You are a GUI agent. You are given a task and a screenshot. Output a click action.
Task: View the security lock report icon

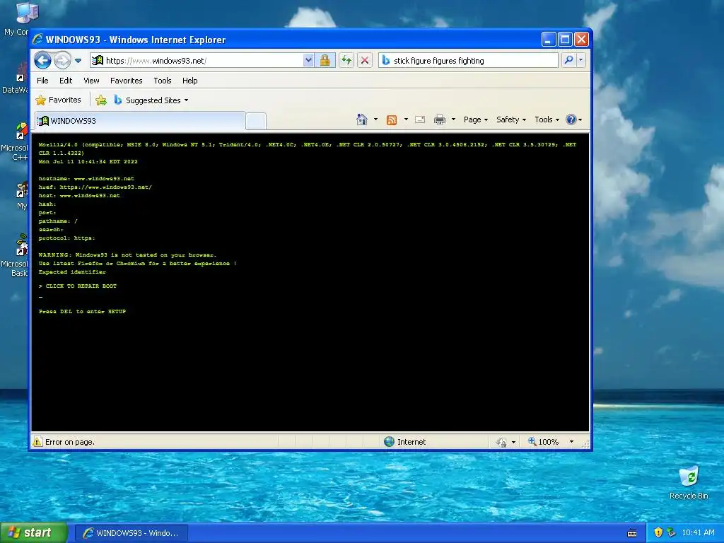[x=325, y=61]
